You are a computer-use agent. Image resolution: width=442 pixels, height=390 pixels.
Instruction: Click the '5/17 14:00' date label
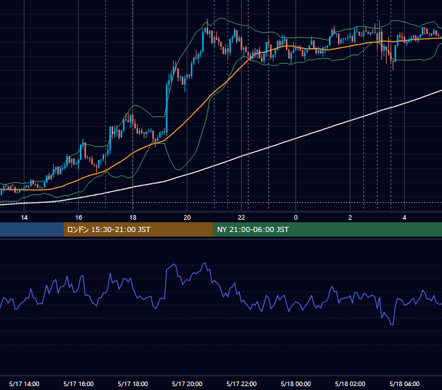pos(24,383)
